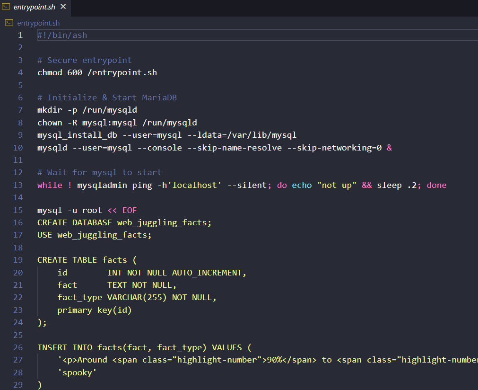Click line number 19 in the gutter
Screen dimensions: 478x390
[x=18, y=260]
